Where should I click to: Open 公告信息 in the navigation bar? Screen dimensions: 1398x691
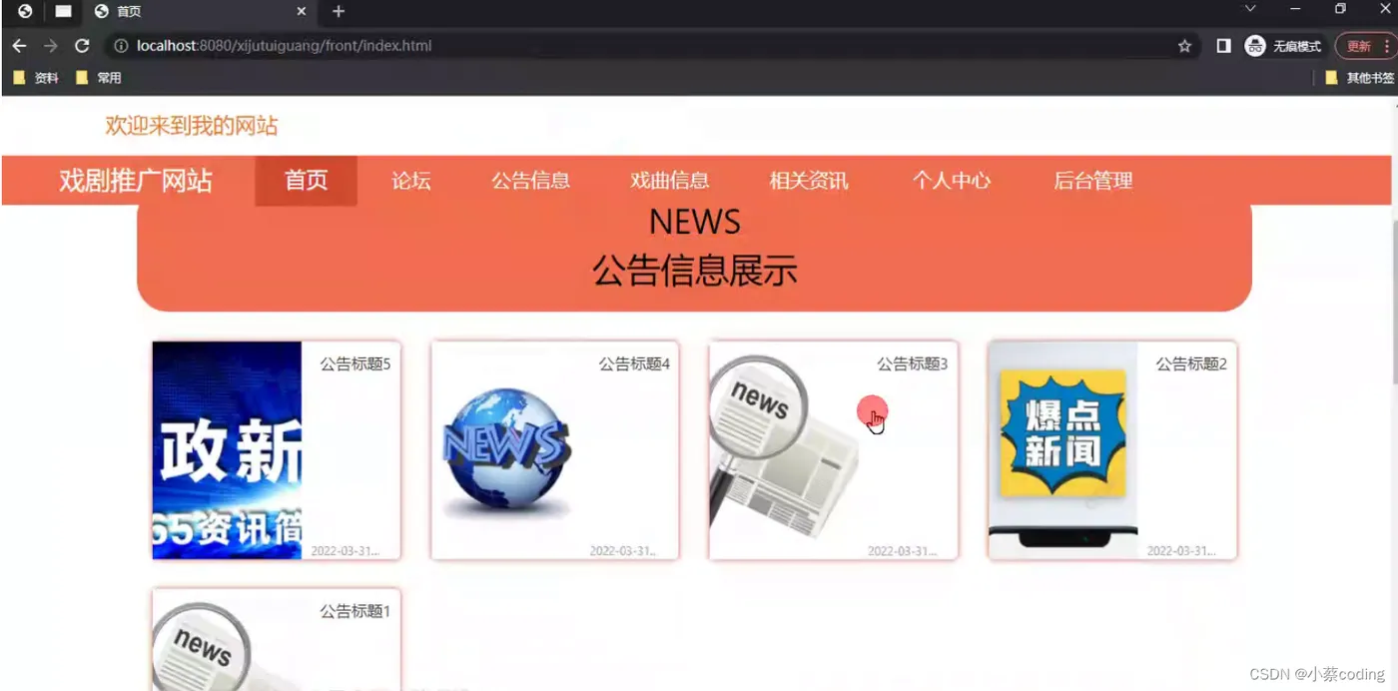(530, 181)
